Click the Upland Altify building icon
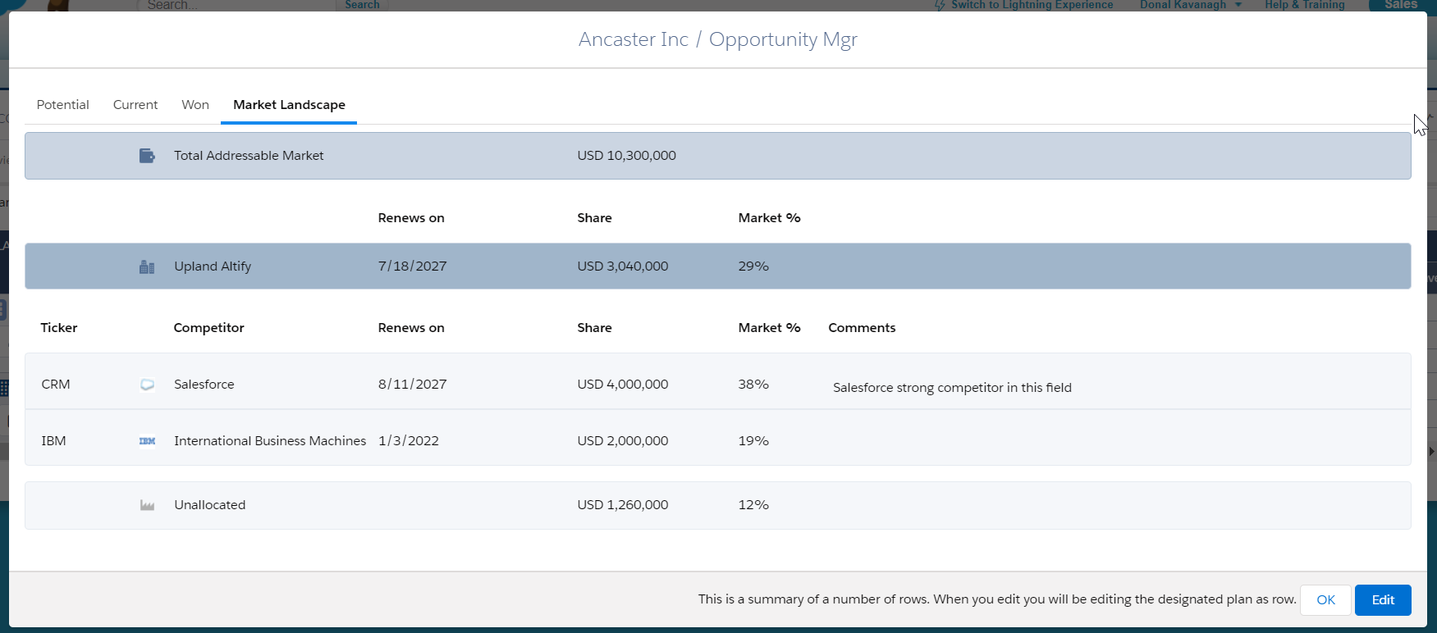The width and height of the screenshot is (1437, 633). [147, 266]
